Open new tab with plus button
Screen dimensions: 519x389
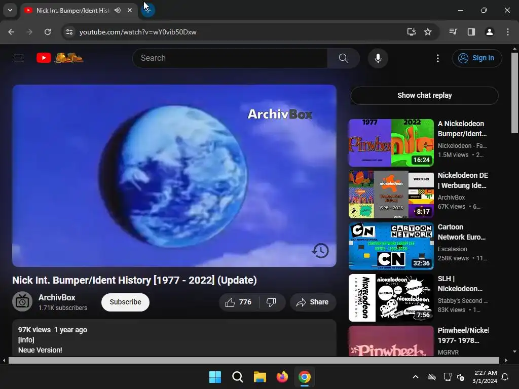[148, 10]
